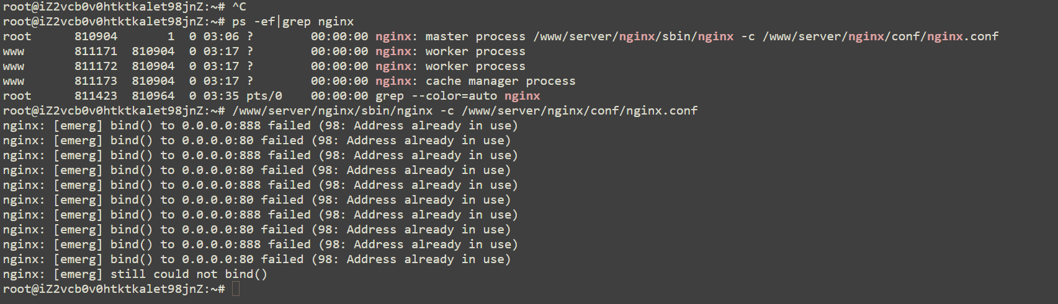The width and height of the screenshot is (1058, 304).
Task: Click the /www/server/nginx/sbin/nginx command on prompt line
Action: 333,111
